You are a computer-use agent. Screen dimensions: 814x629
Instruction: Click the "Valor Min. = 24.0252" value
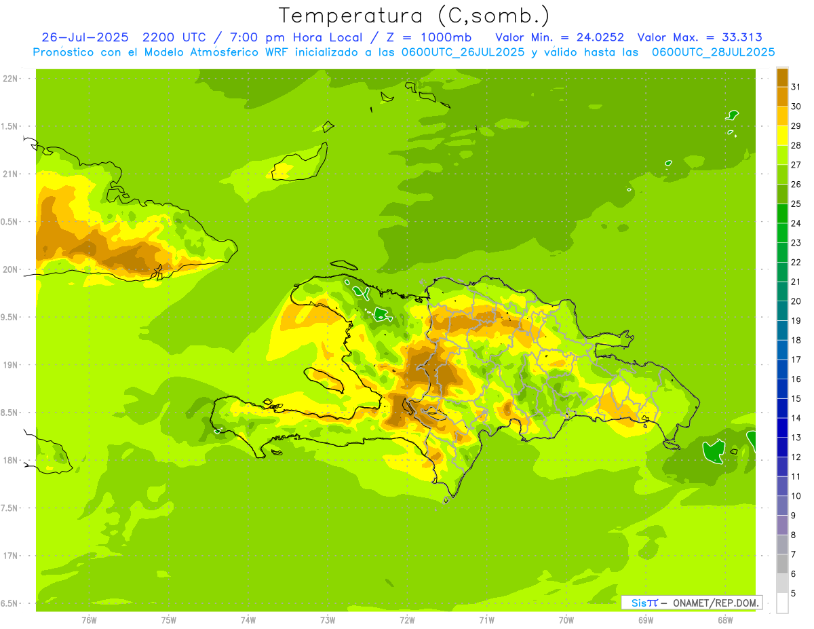[560, 37]
